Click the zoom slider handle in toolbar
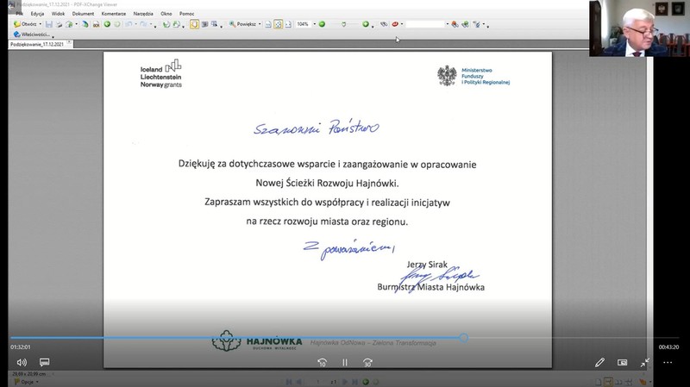The image size is (690, 387). (x=343, y=24)
